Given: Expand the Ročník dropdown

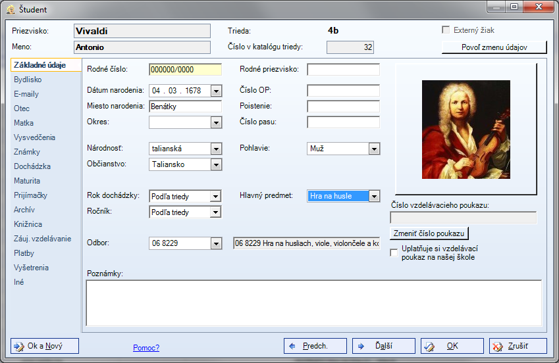Looking at the screenshot, I should click(215, 212).
